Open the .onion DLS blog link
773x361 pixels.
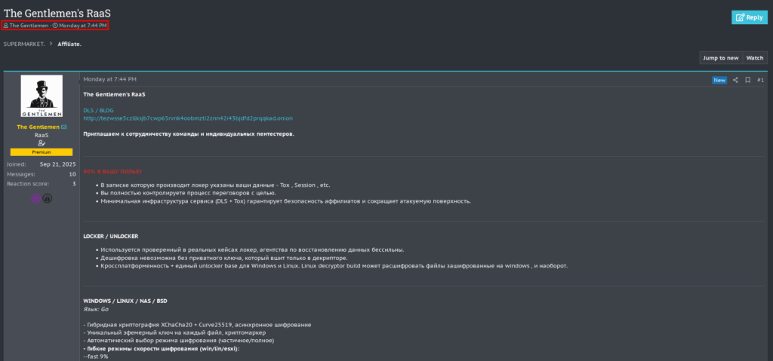(x=188, y=118)
